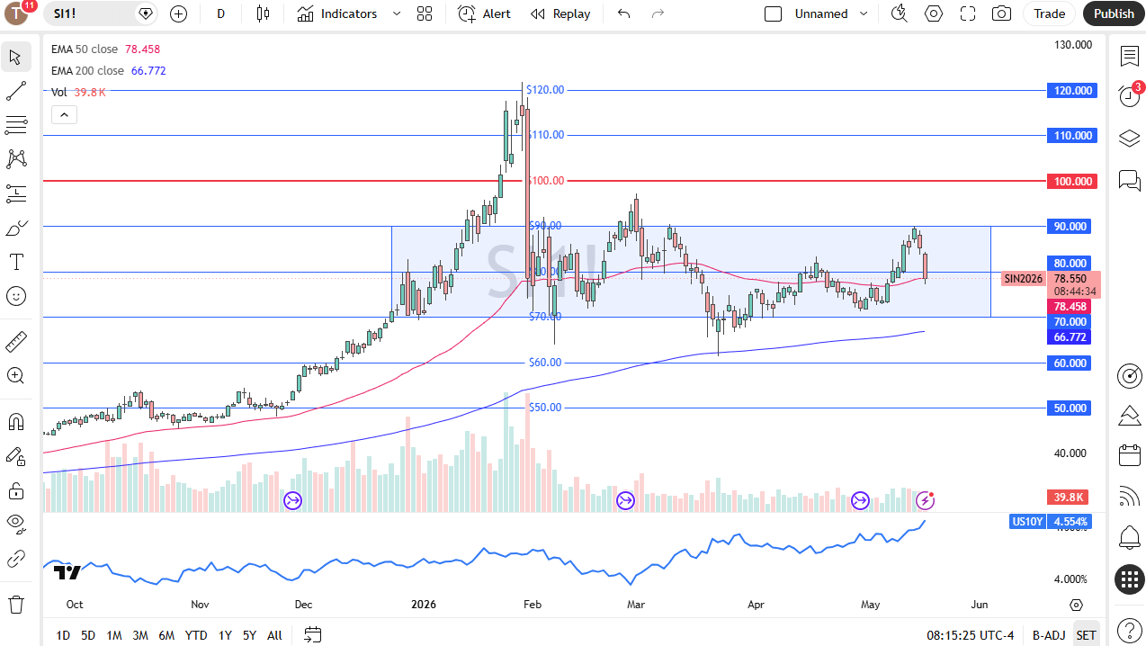Start bar Replay mode

pos(560,13)
